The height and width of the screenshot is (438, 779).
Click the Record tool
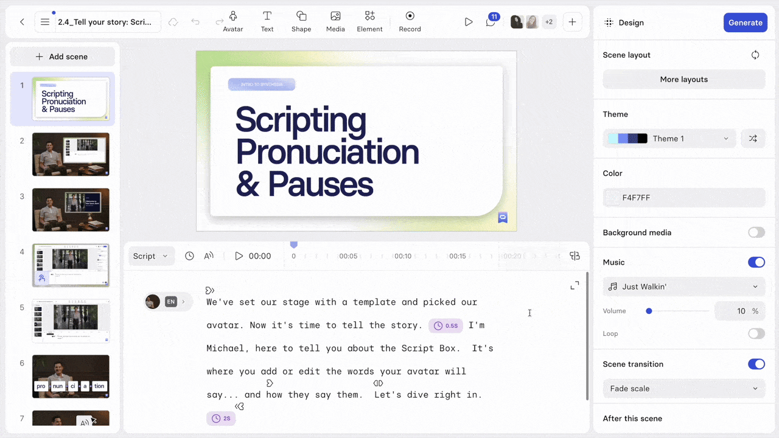[x=410, y=21]
